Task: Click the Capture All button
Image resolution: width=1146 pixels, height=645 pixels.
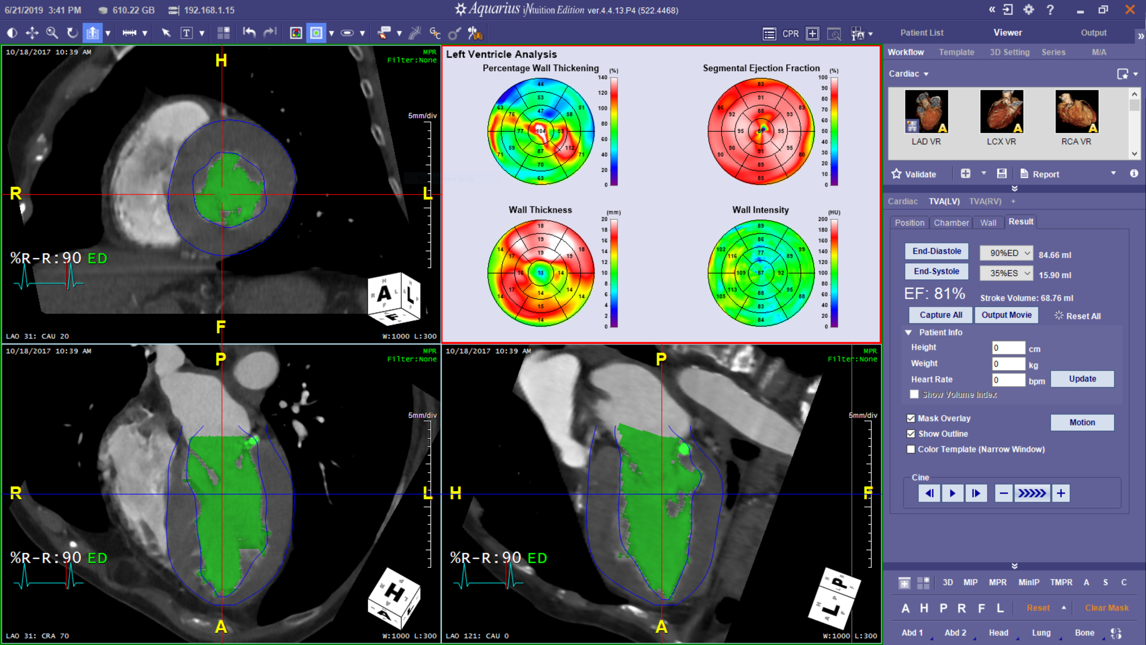Action: point(939,315)
